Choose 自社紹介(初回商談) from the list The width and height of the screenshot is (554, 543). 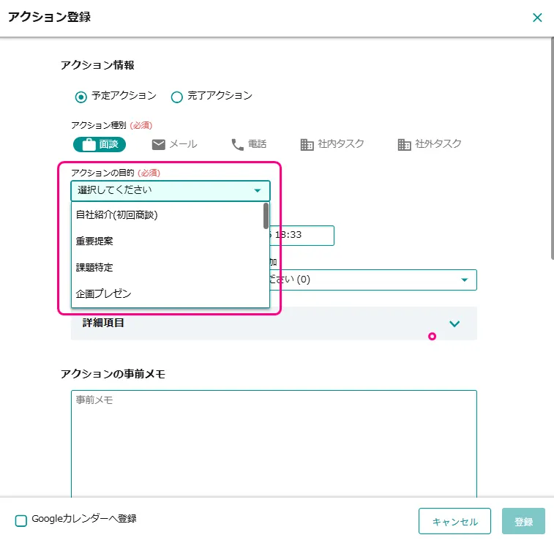(x=117, y=214)
